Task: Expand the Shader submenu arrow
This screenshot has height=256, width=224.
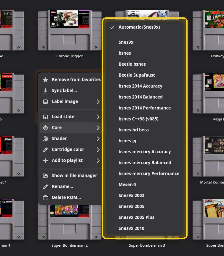Action: [x=98, y=138]
